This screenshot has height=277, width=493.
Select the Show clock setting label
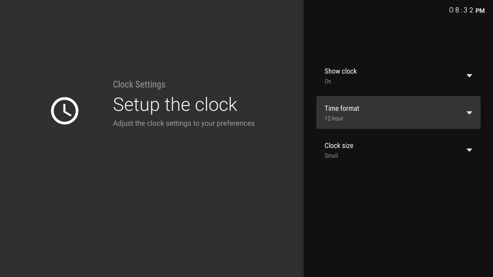click(x=340, y=71)
